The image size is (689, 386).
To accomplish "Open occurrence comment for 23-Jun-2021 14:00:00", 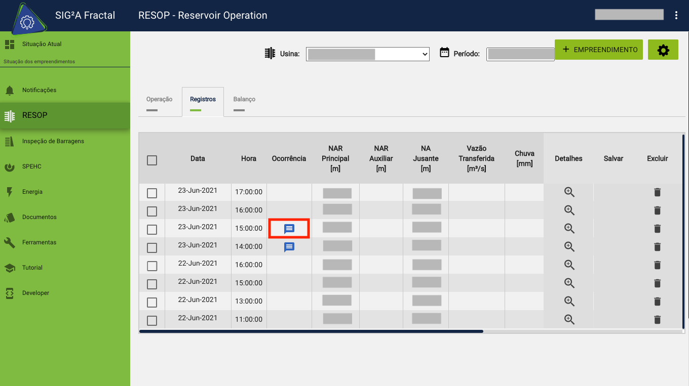I will (x=289, y=247).
